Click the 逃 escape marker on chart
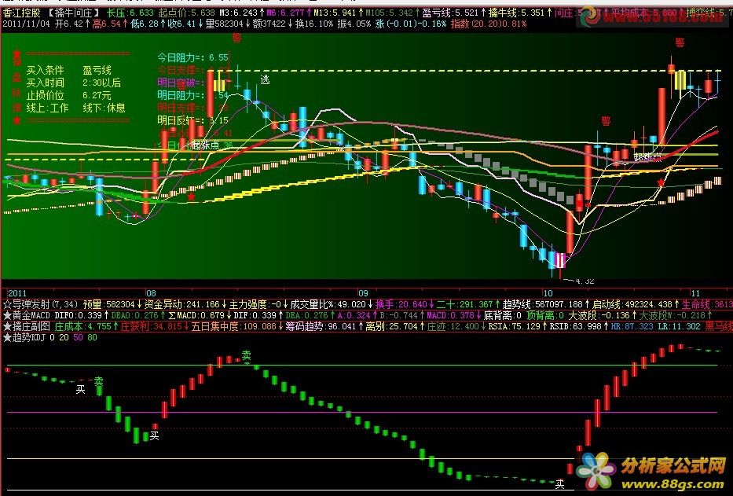 (265, 79)
